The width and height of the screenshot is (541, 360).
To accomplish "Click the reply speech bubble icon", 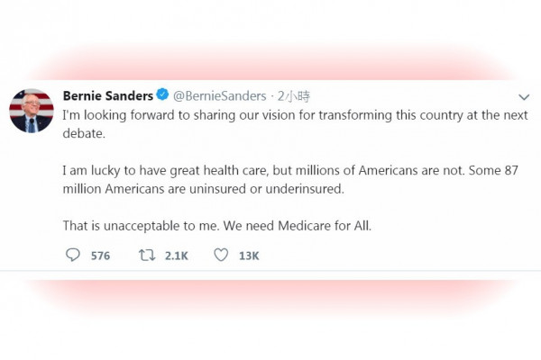I will click(73, 256).
